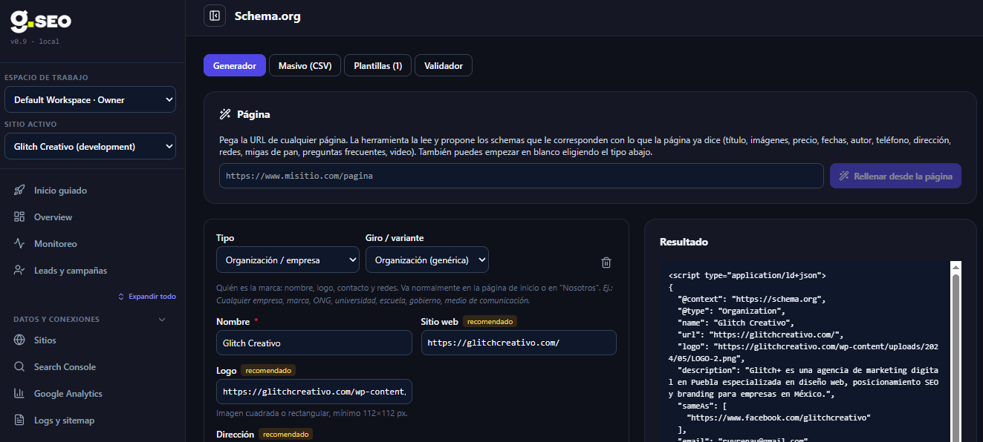Click the Monitoreo pulse icon
This screenshot has height=442, width=983.
(20, 244)
